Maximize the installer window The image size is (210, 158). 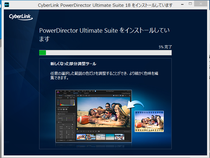190,4
